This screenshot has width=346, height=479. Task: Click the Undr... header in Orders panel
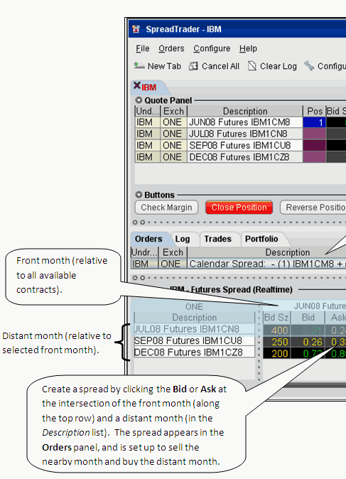click(x=144, y=252)
